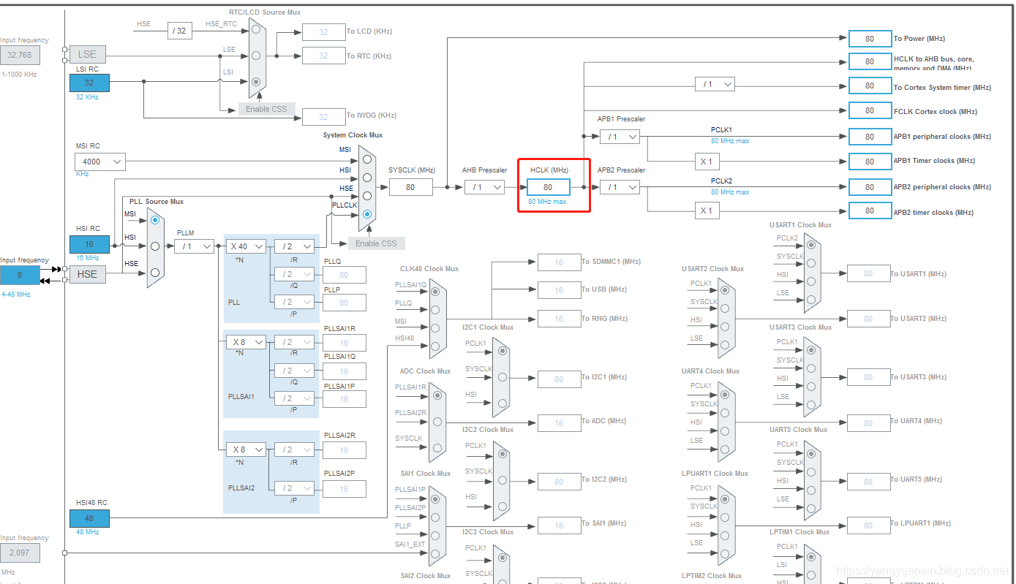Image resolution: width=1016 pixels, height=584 pixels.
Task: Choose PLLQ in CLK48 Clock Mux
Action: coord(436,309)
